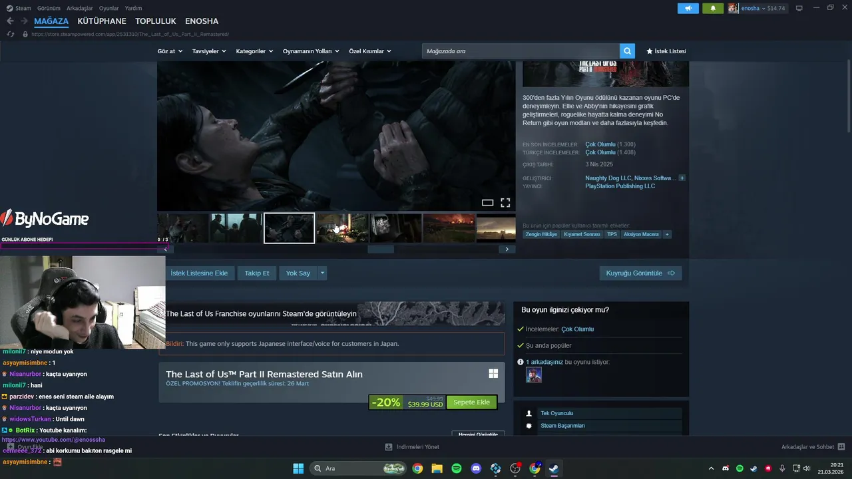This screenshot has width=852, height=479.
Task: Select the Kıyamet Sonrası tag
Action: tap(582, 234)
